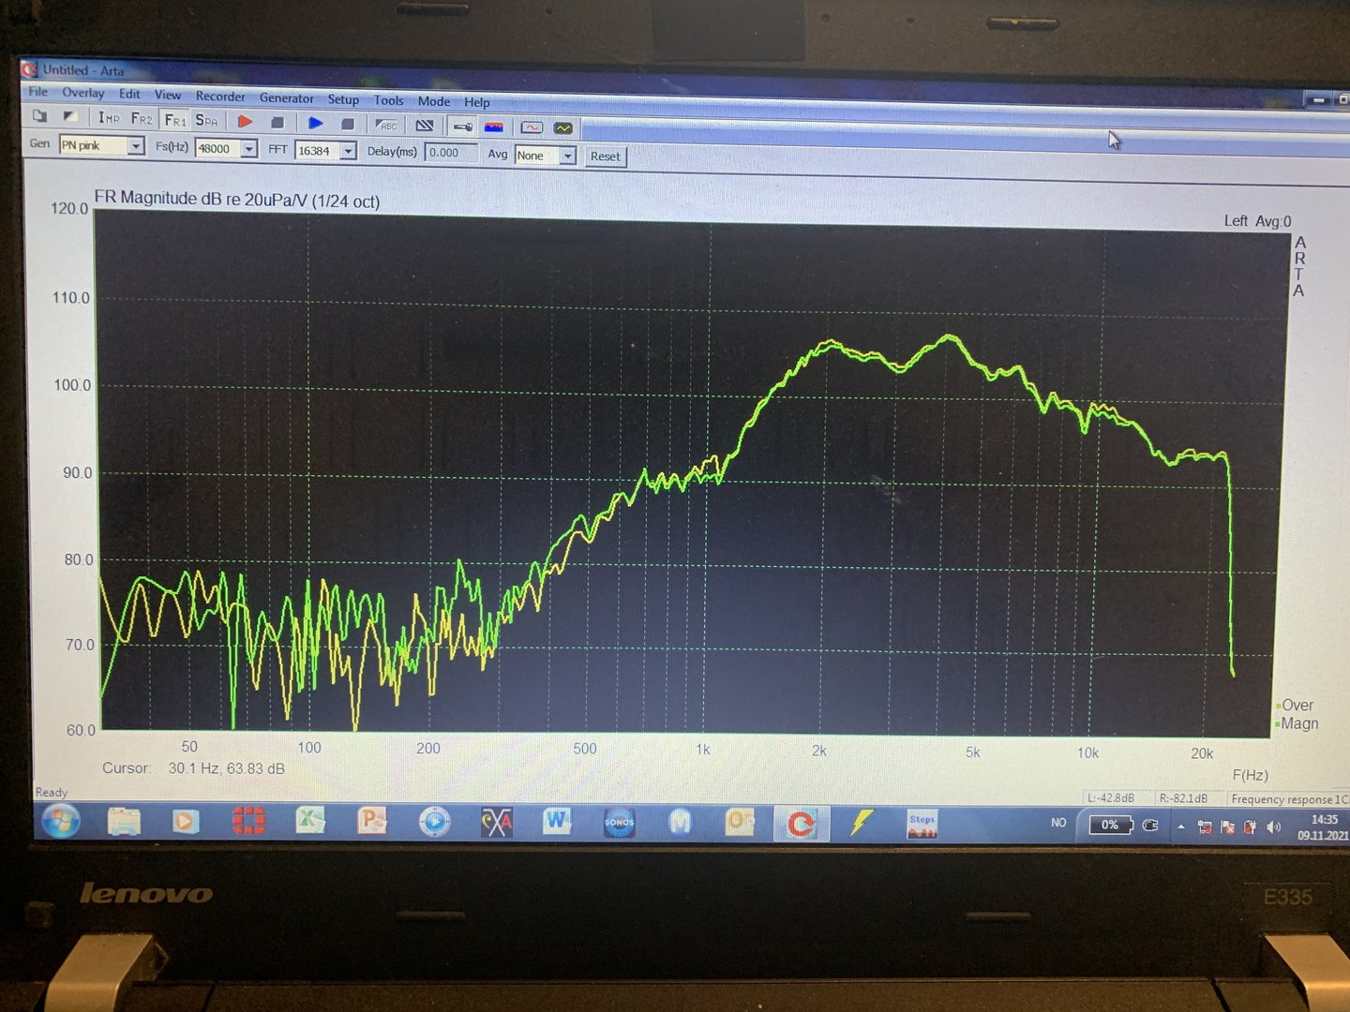This screenshot has height=1012, width=1350.
Task: Open the Steps taskbar icon
Action: click(x=922, y=825)
